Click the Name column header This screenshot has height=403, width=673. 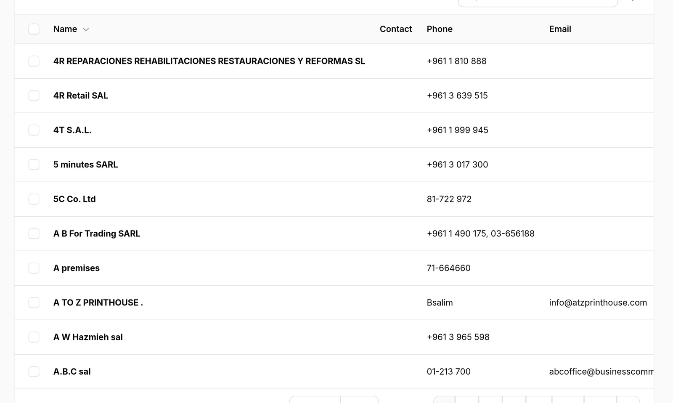(x=65, y=29)
